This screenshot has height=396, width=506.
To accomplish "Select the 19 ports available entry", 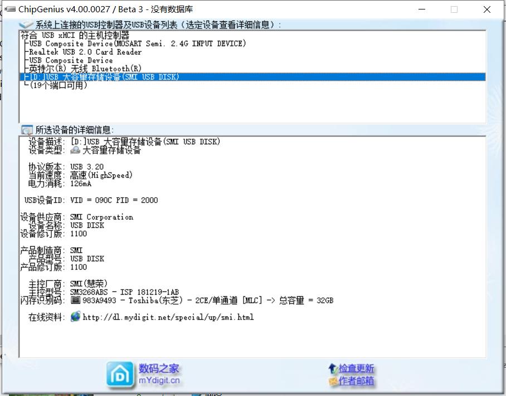I will 58,86.
